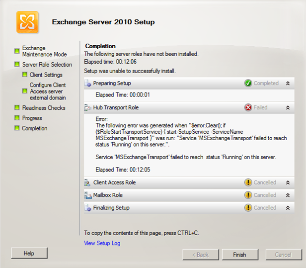Click green square beside Completion step
This screenshot has width=306, height=268.
coord(17,128)
